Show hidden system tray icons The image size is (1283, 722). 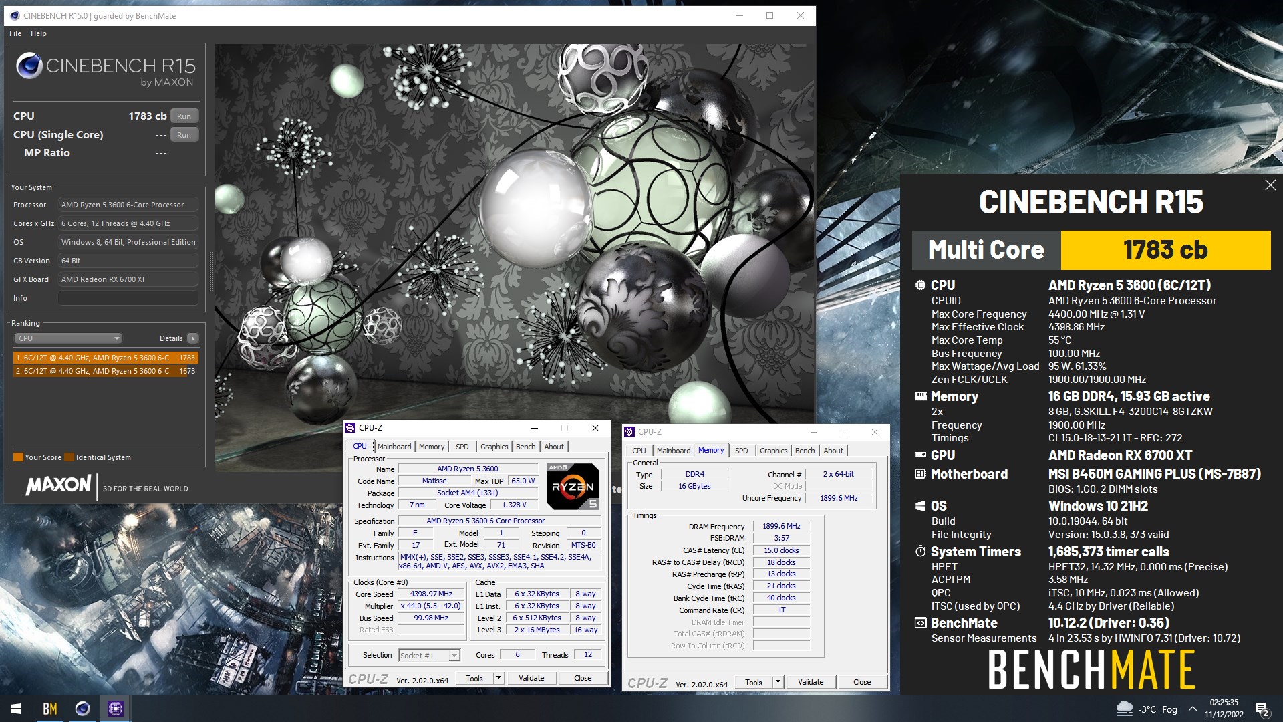(1192, 709)
